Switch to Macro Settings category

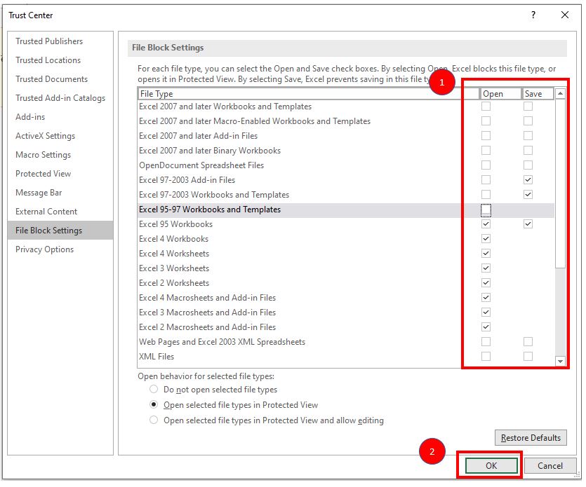43,155
